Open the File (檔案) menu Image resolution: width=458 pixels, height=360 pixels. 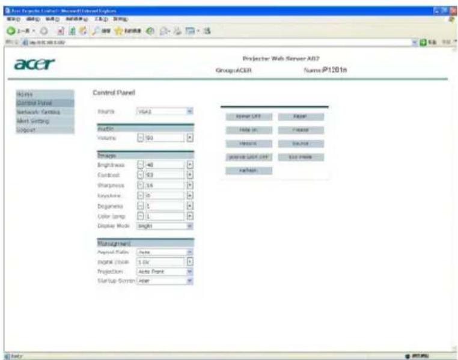pyautogui.click(x=13, y=19)
